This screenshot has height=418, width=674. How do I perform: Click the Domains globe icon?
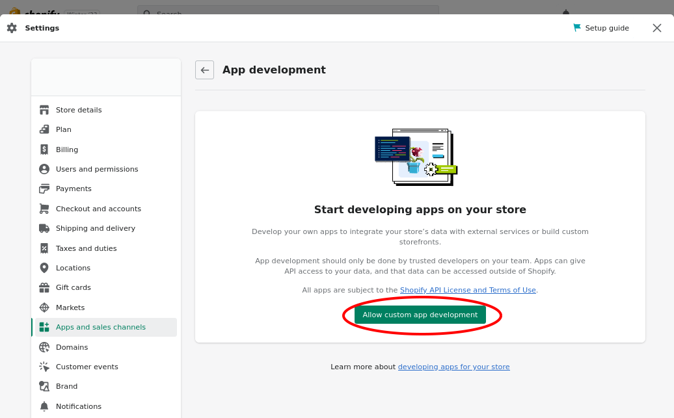(44, 347)
